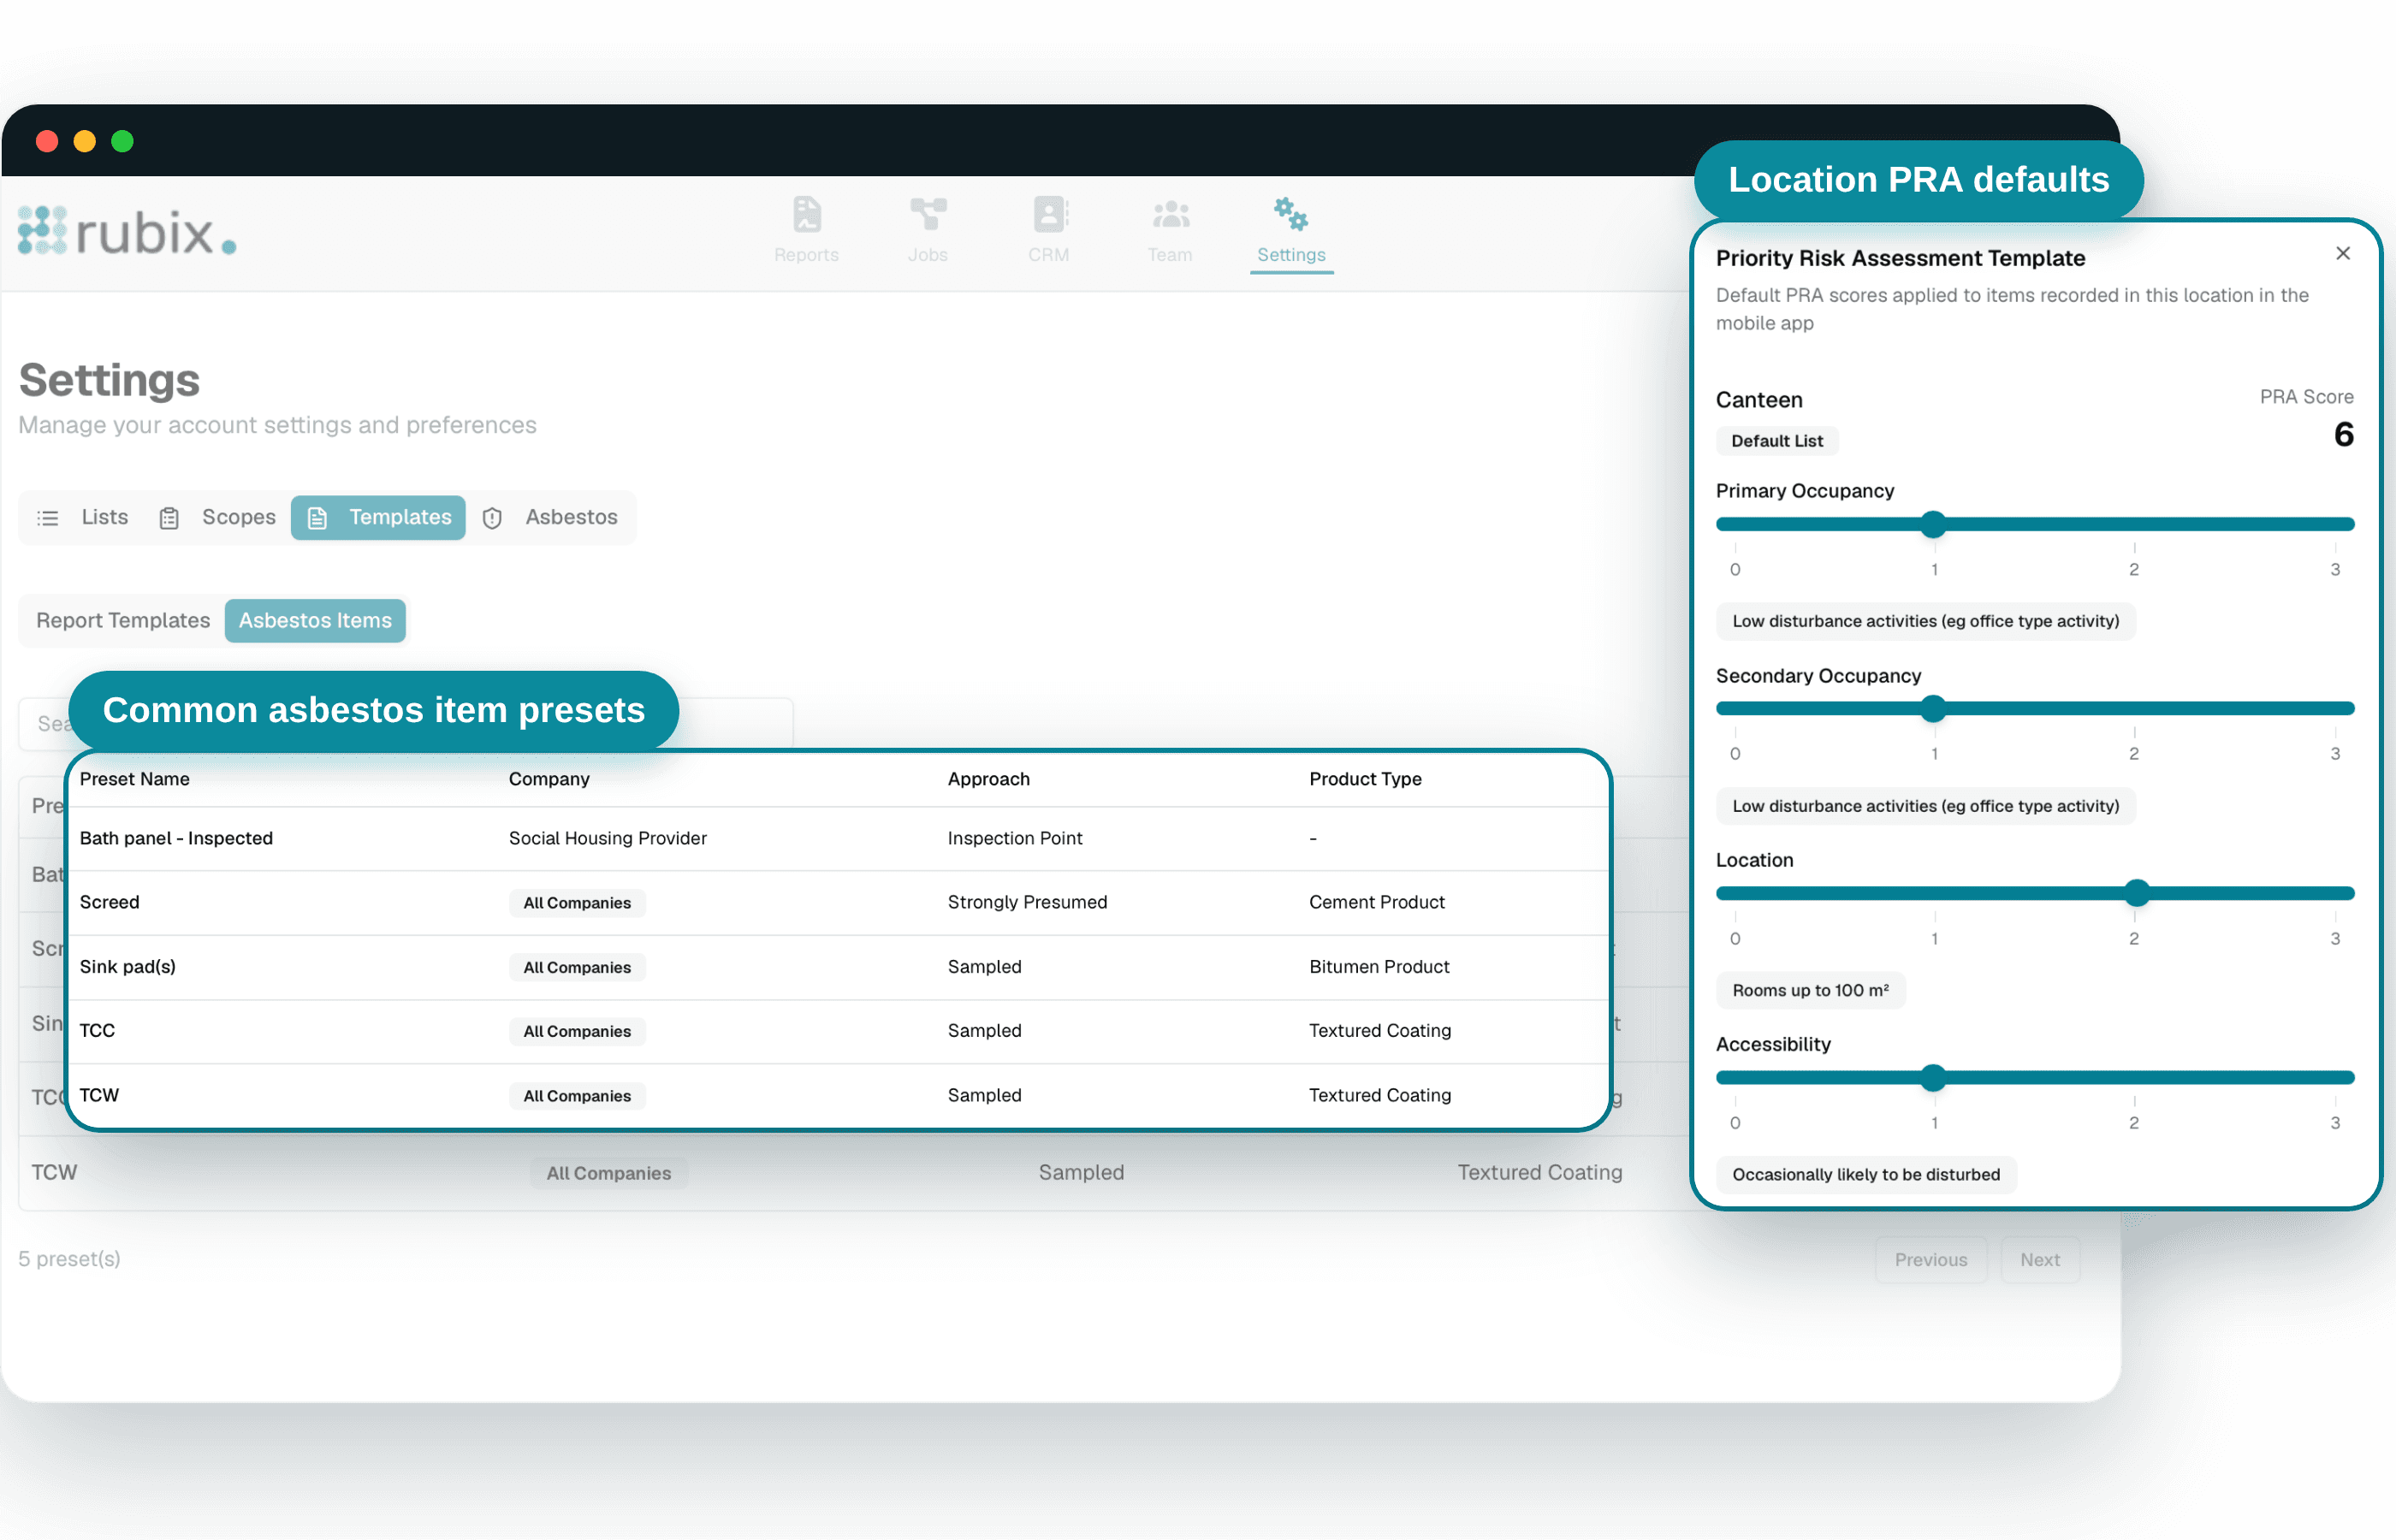Click the Inspection Point approach cell
This screenshot has height=1540, width=2396.
(x=1014, y=838)
